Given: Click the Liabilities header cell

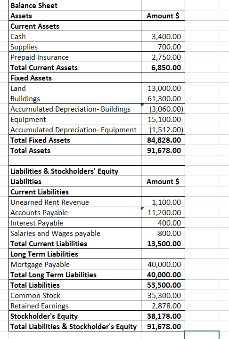Looking at the screenshot, I should point(75,181).
